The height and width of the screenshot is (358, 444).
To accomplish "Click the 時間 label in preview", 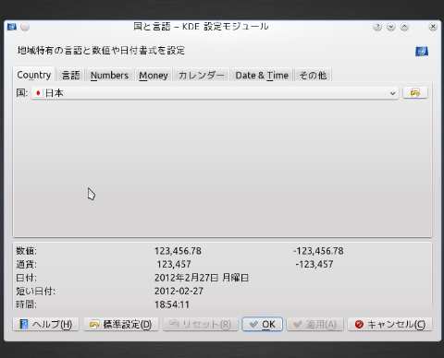I will [26, 304].
